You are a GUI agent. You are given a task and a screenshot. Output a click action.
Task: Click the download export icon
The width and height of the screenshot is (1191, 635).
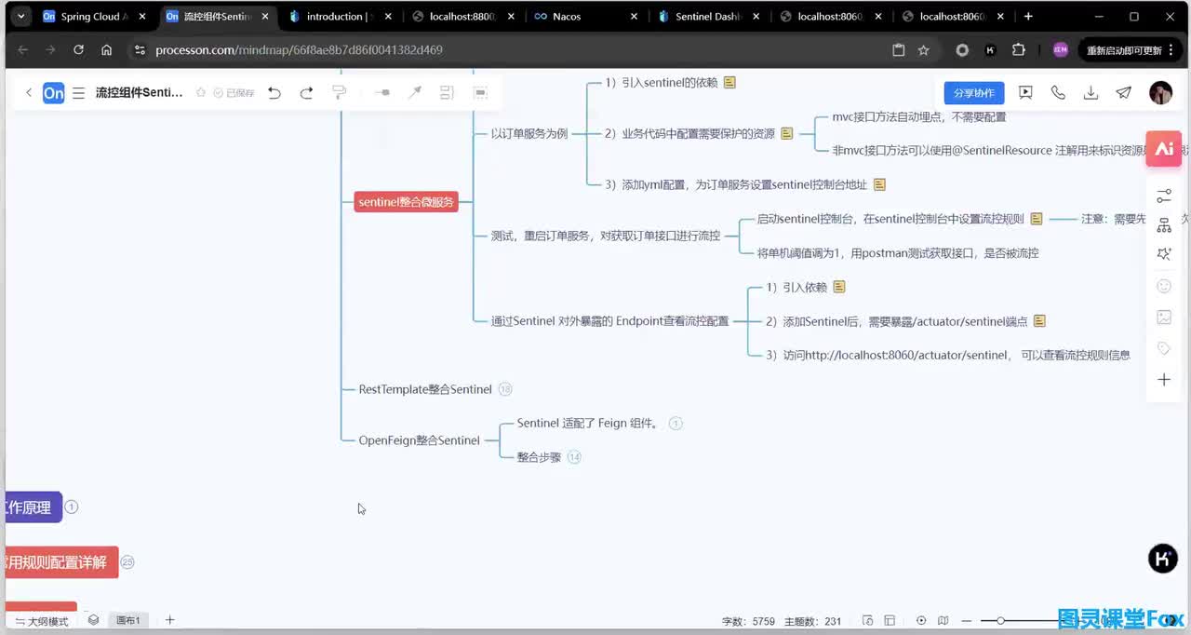[1091, 92]
